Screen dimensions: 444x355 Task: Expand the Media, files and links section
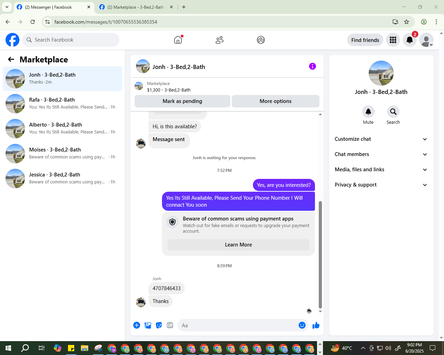381,170
